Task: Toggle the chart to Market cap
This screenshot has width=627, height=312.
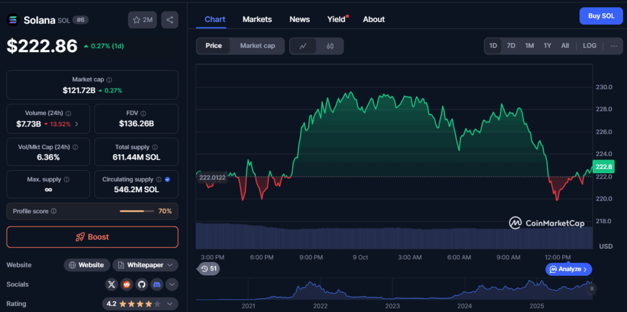Action: pyautogui.click(x=257, y=46)
